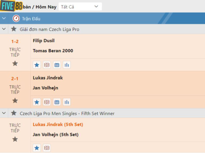205x153 pixels.
Task: Toggle blue favorite star for Dusil vs Beran
Action: click(x=37, y=65)
